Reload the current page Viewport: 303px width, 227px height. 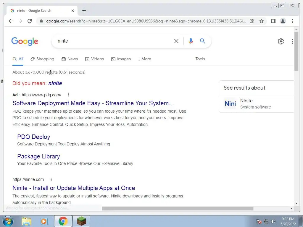30,21
